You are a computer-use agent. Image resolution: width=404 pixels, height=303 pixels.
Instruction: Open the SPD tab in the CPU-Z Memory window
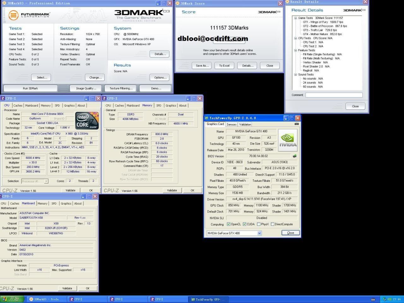coord(158,105)
